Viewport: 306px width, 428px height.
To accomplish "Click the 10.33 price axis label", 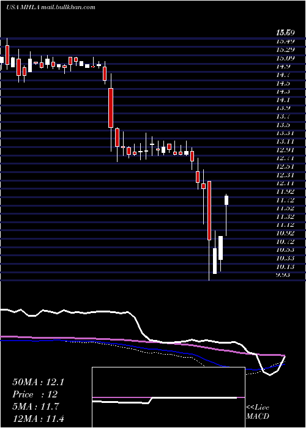I will pyautogui.click(x=285, y=259).
